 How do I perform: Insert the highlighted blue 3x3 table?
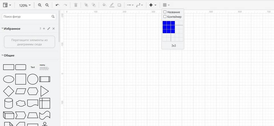click(x=169, y=27)
